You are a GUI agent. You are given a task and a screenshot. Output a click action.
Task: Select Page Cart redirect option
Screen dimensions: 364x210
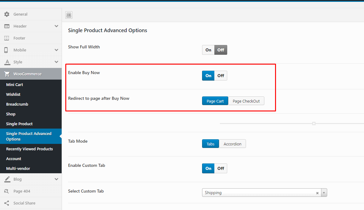click(215, 101)
